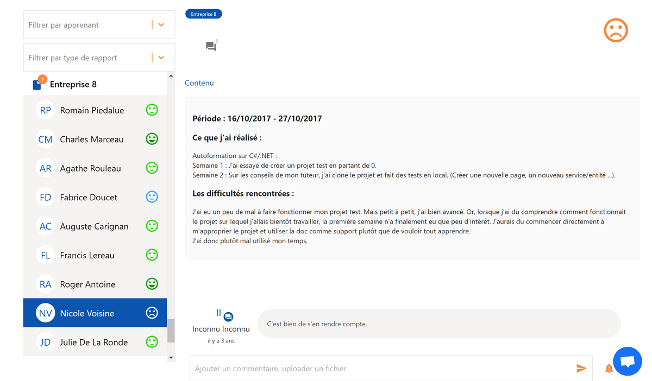Click the il y a 3 ans timestamp
Screen dimensions: 652x381
point(221,341)
